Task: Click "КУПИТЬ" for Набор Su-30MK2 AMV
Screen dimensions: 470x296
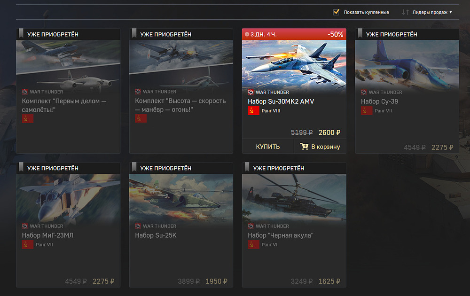Action: (x=268, y=147)
